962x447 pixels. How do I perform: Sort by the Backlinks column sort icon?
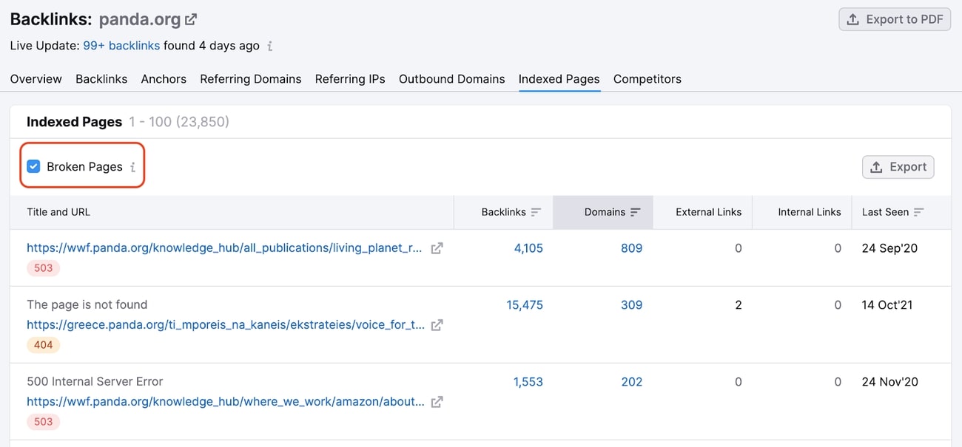point(536,212)
